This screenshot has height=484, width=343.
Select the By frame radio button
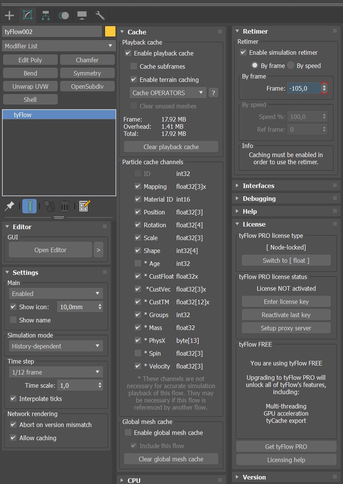255,65
